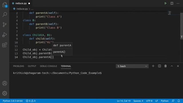Open the Accounts menu icon
This screenshot has width=183, height=103.
coord(5,83)
